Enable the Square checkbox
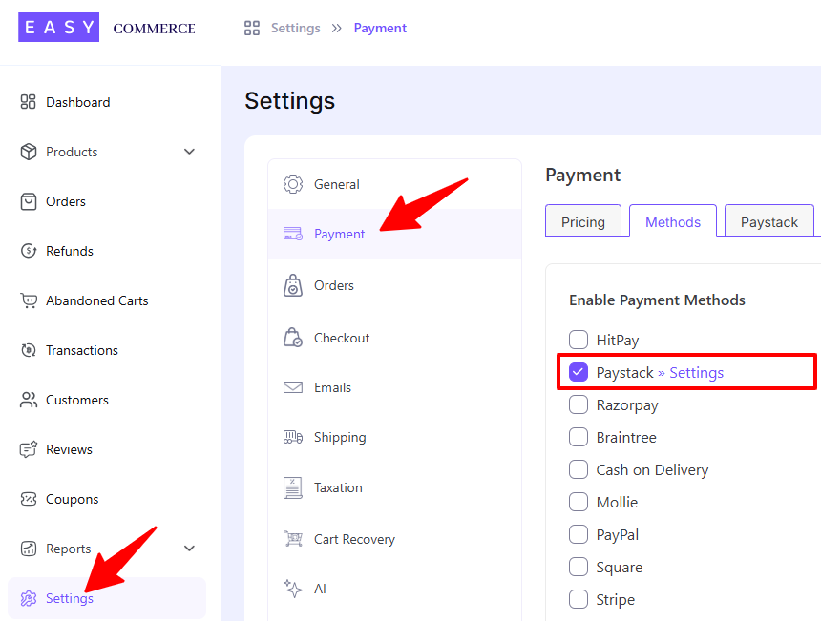Viewport: 821px width, 621px height. (579, 567)
